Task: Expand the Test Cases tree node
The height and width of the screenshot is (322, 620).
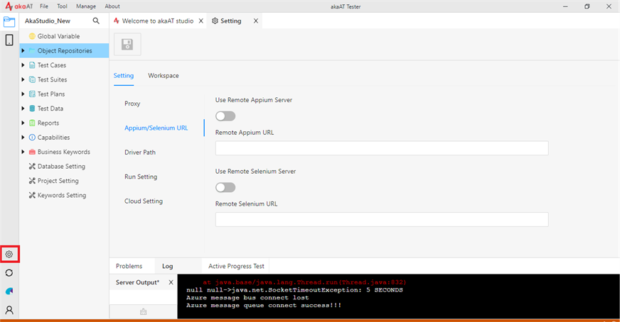Action: click(23, 65)
